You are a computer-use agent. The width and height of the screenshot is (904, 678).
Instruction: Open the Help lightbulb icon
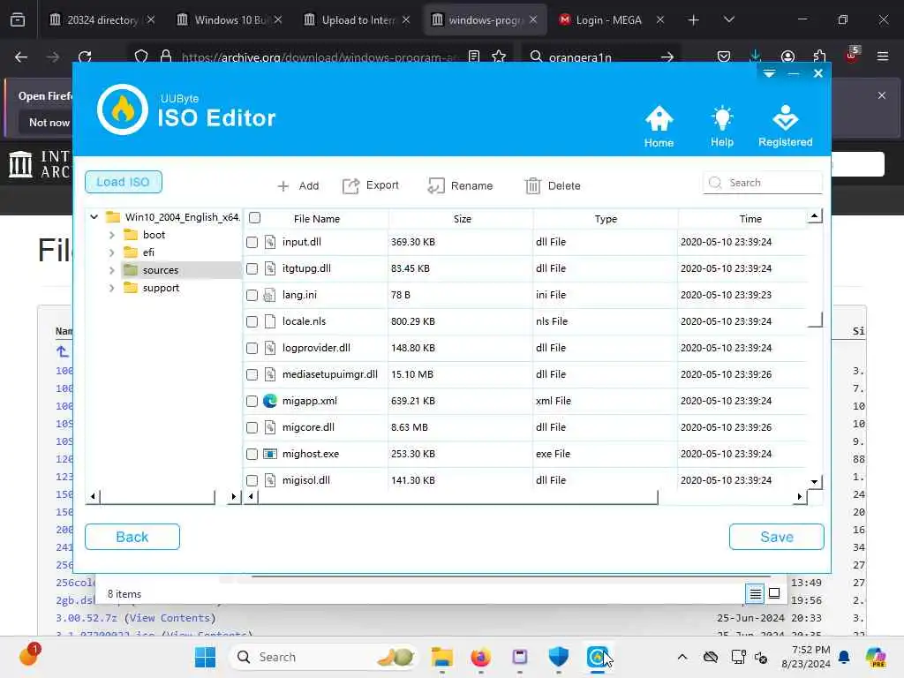[722, 126]
